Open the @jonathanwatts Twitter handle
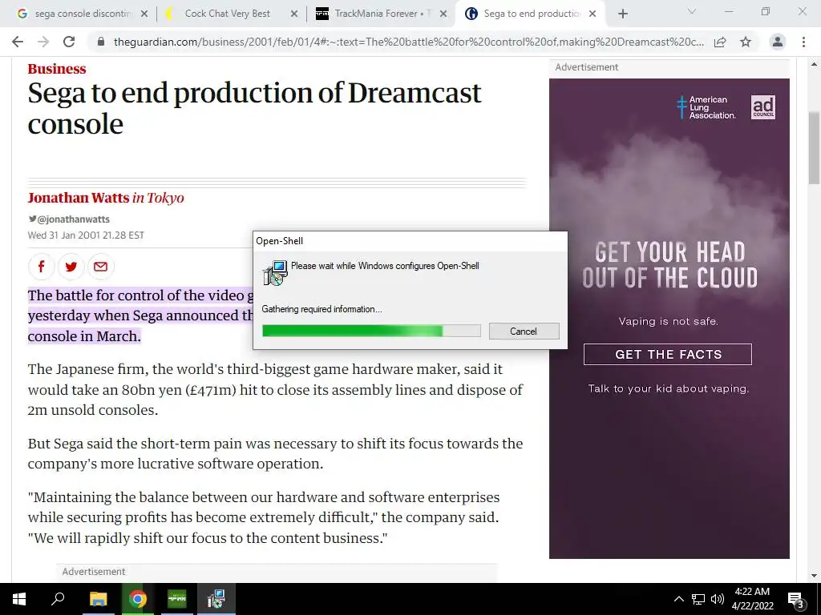Viewport: 821px width, 615px height. pos(69,219)
